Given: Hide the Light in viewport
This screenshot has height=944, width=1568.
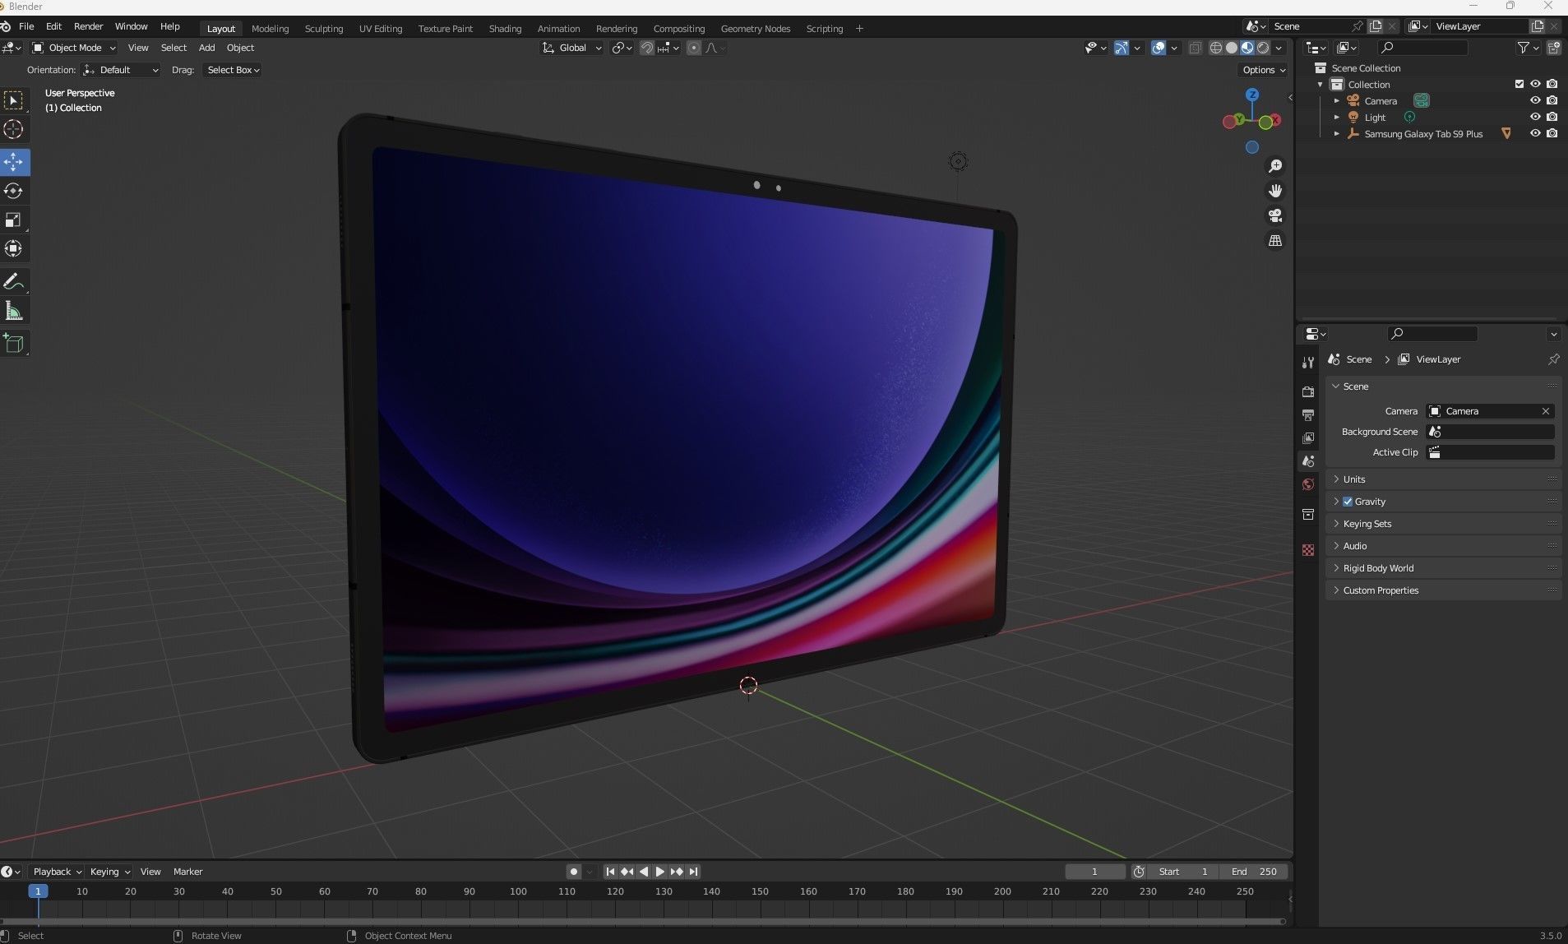Looking at the screenshot, I should tap(1535, 117).
